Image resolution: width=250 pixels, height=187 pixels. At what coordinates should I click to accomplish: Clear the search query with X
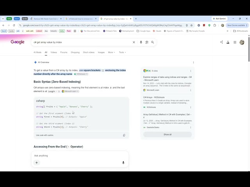134,42
